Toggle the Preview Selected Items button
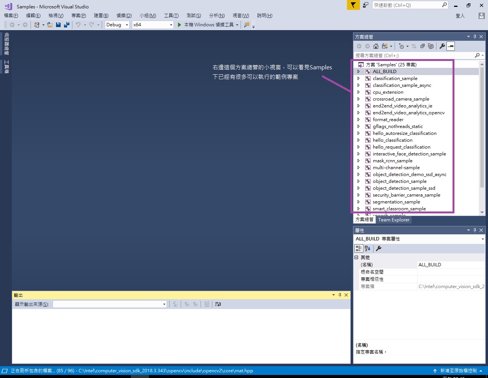Viewport: 488px width, 378px height. pos(451,46)
